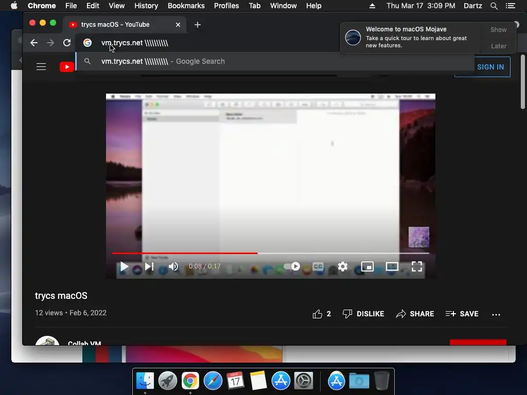The width and height of the screenshot is (527, 395).
Task: Toggle closed captions with the CC button
Action: click(318, 267)
